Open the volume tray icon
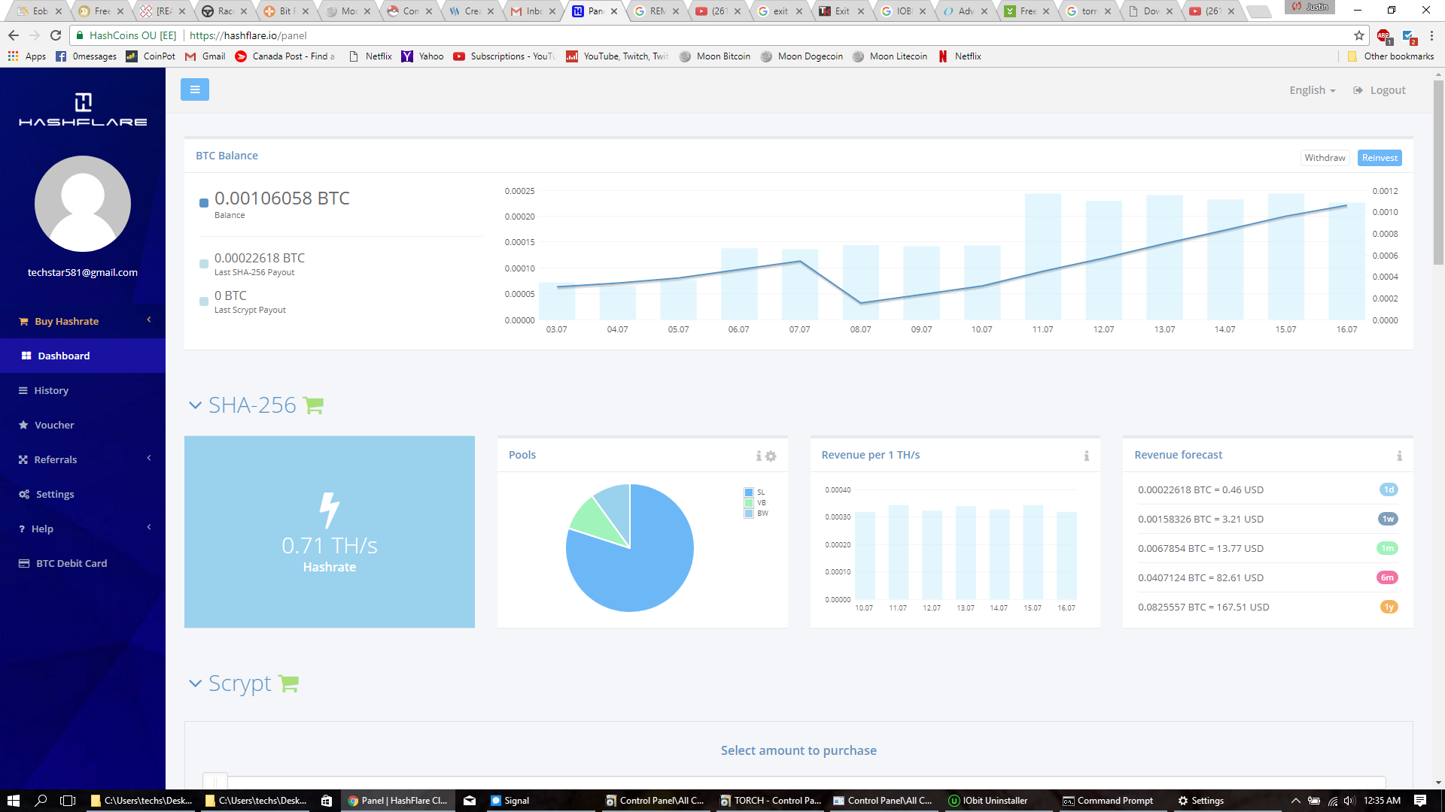 [x=1349, y=801]
